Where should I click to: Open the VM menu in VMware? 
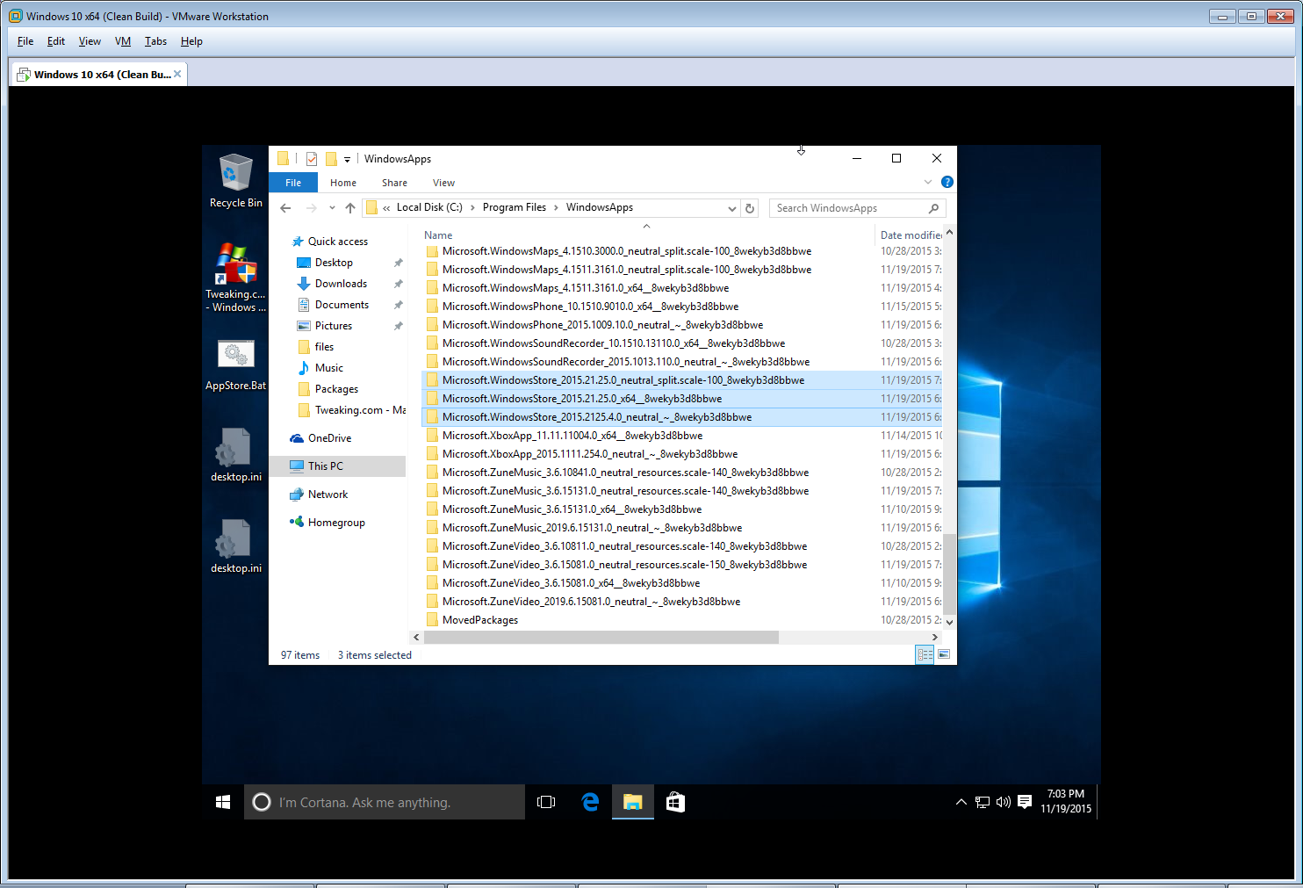coord(123,41)
